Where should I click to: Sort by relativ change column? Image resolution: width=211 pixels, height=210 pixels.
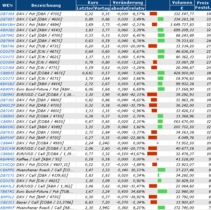coord(137,8)
